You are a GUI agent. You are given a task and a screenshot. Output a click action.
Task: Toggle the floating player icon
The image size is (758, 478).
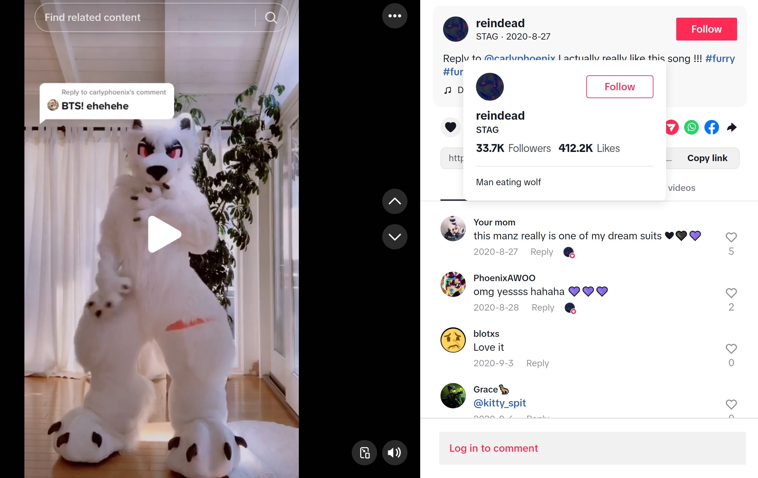coord(364,453)
